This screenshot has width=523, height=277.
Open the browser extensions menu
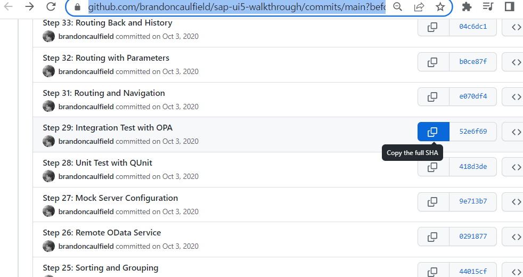point(467,7)
